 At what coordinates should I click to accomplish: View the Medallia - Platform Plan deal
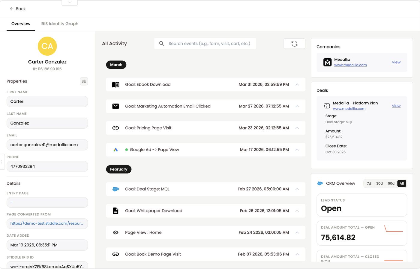(396, 106)
